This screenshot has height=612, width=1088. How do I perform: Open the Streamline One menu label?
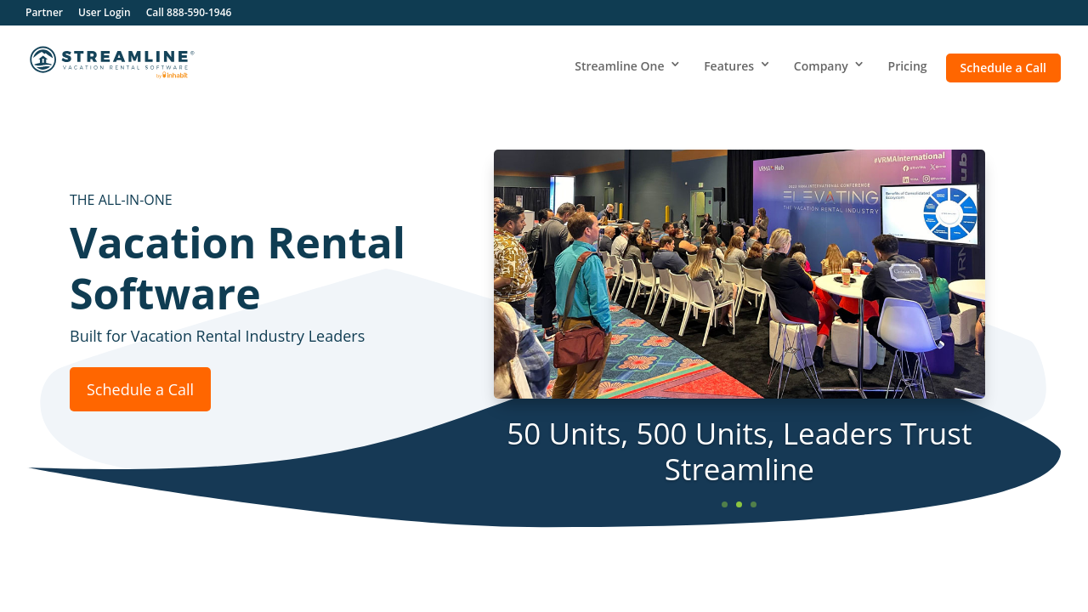pyautogui.click(x=619, y=66)
